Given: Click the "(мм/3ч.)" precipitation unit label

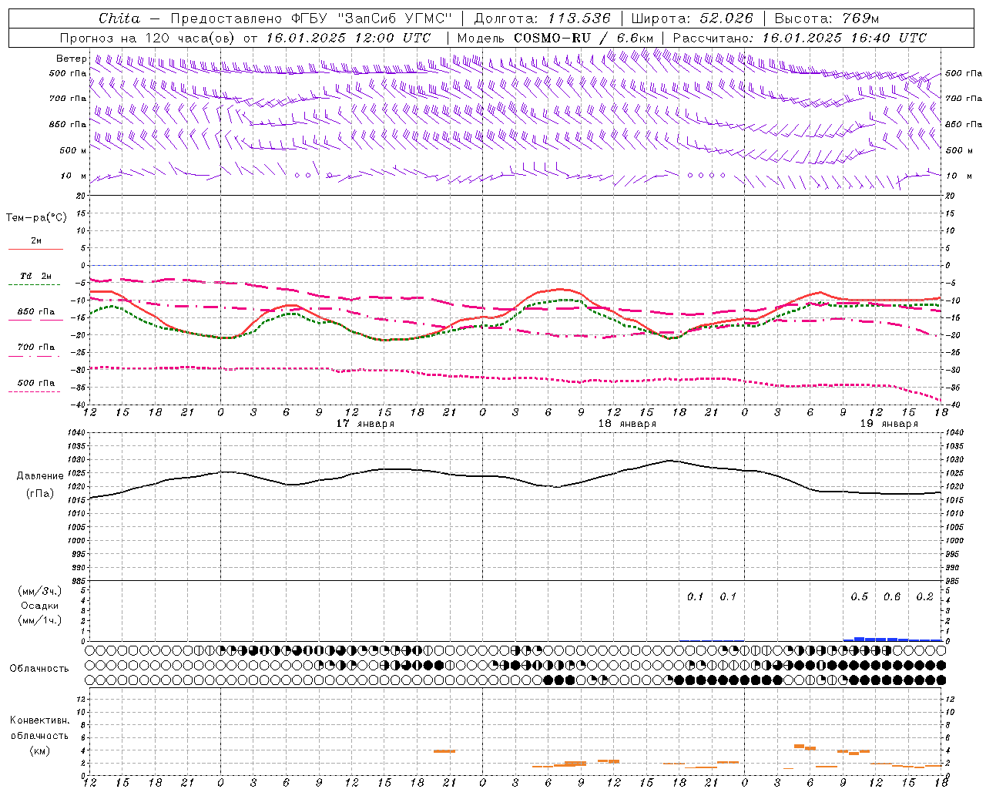Looking at the screenshot, I should pyautogui.click(x=40, y=591).
